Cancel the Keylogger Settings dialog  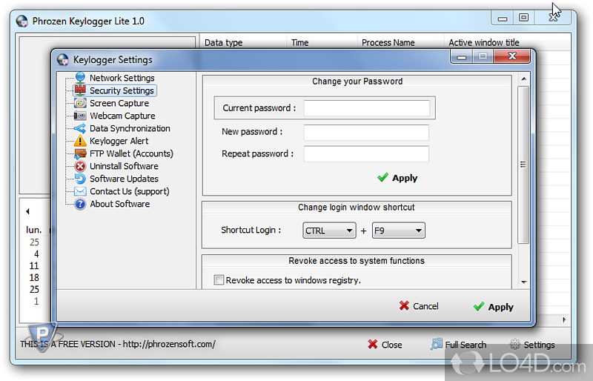coord(419,306)
